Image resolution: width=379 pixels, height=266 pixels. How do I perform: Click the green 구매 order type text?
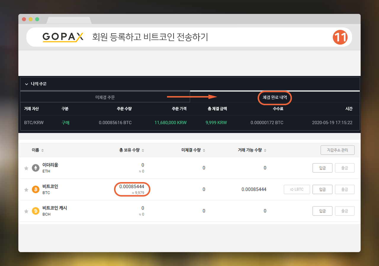click(x=65, y=122)
